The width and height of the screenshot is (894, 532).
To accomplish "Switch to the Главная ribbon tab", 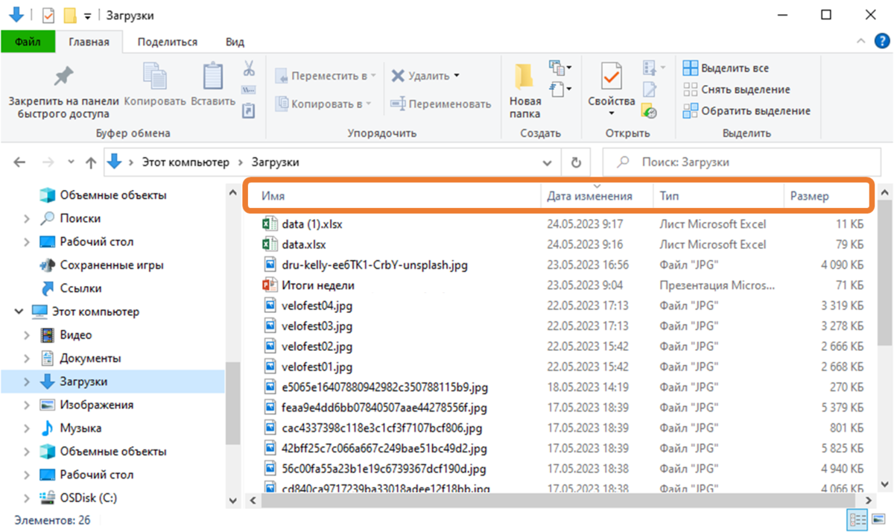I will coord(89,42).
